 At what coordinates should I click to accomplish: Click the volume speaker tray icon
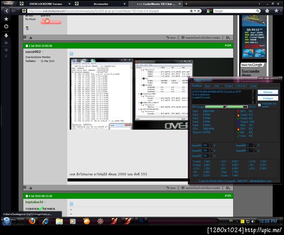[x=253, y=221]
